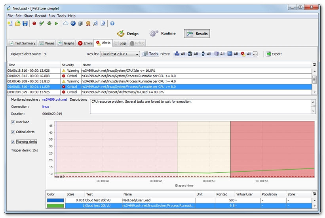
Task: Switch to the Design section button
Action: click(127, 34)
